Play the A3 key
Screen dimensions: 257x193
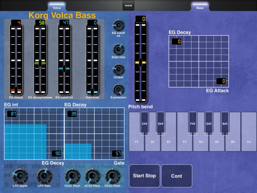coord(217,142)
